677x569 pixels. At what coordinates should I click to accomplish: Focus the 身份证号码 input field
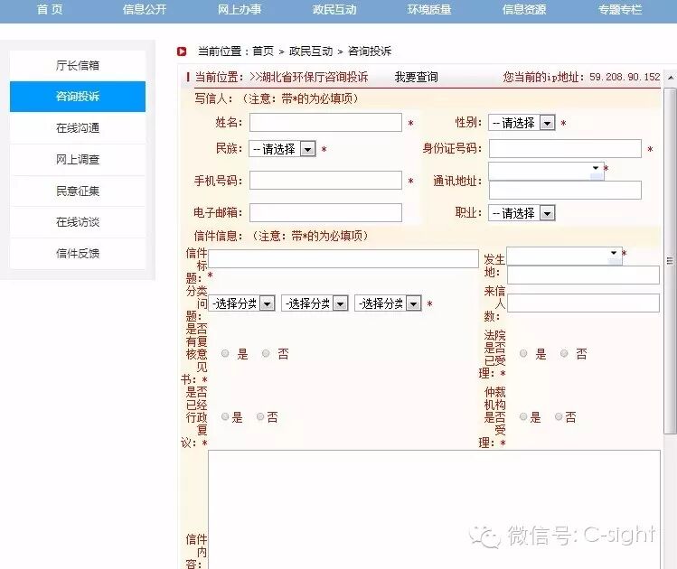point(565,148)
